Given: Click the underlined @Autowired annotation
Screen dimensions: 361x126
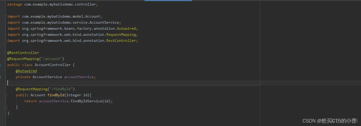Looking at the screenshot, I should click(26, 71).
